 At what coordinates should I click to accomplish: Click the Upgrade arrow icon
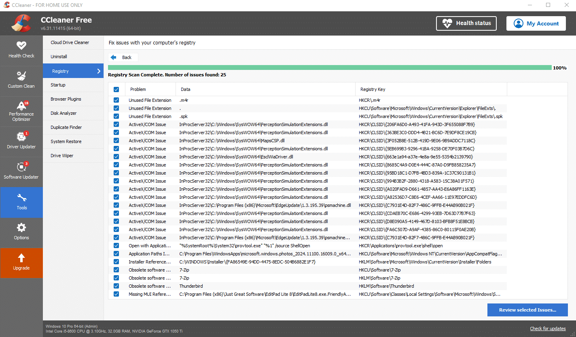coord(21,258)
